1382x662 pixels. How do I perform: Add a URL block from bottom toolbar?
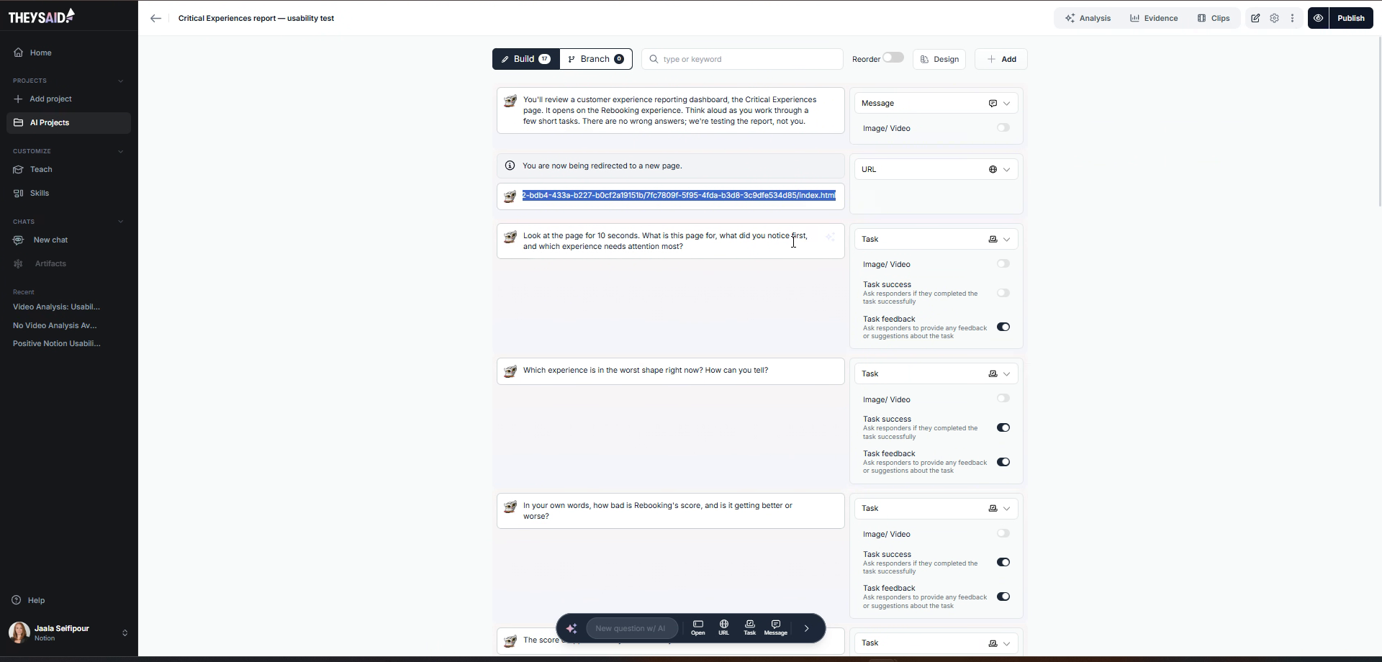(723, 628)
